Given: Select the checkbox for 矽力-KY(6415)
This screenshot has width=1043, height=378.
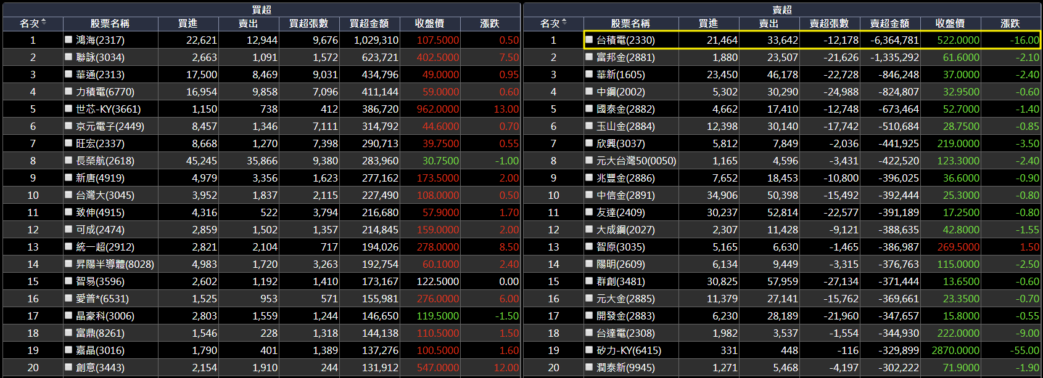Looking at the screenshot, I should tap(589, 350).
